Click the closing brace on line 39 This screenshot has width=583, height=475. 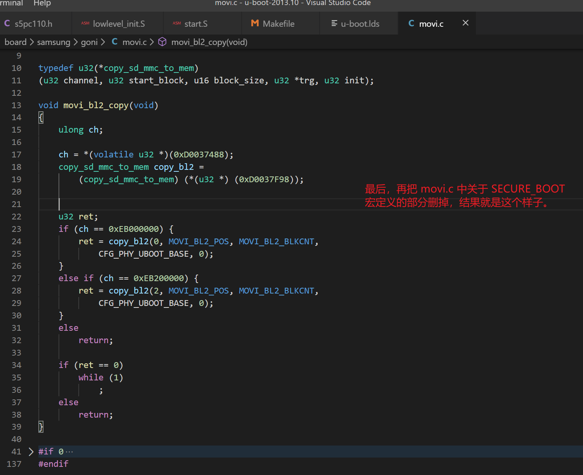tap(41, 427)
